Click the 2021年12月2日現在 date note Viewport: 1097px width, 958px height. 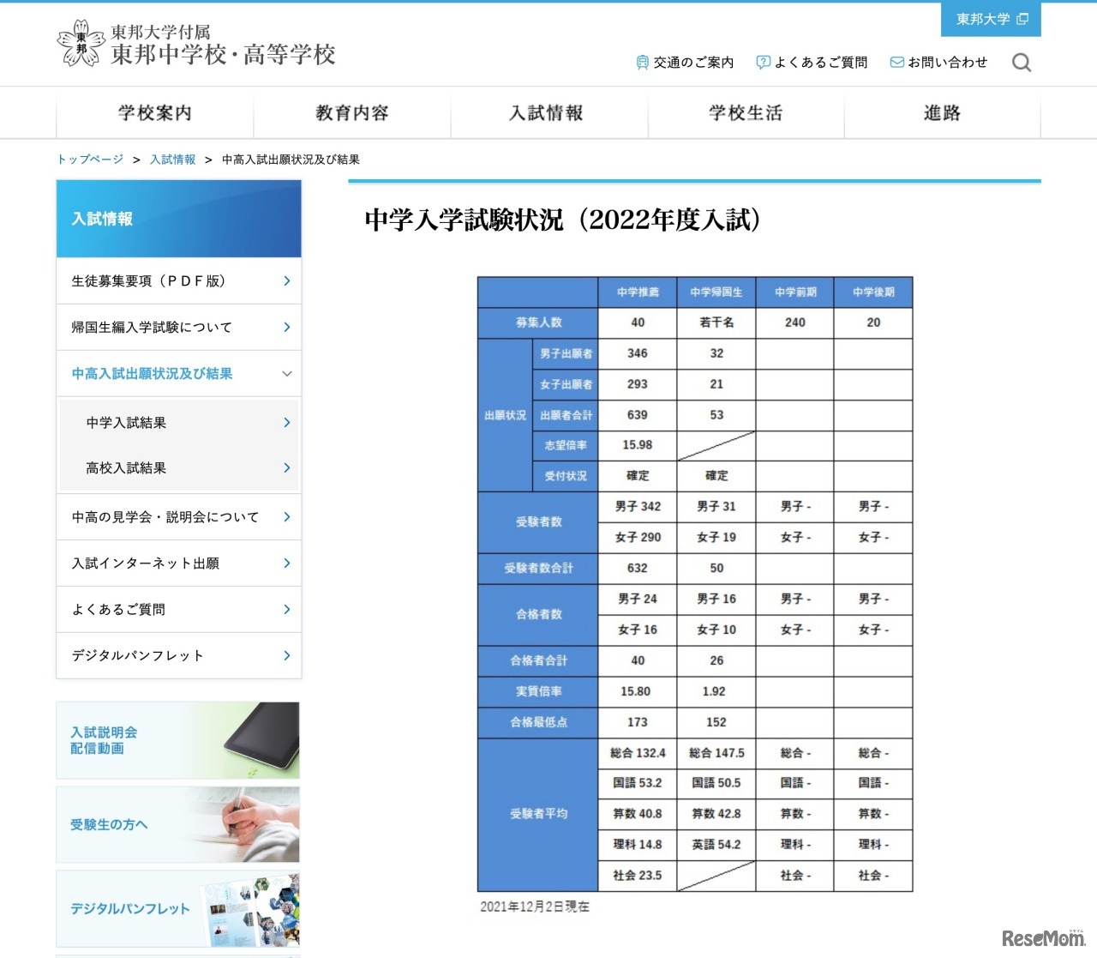(535, 907)
